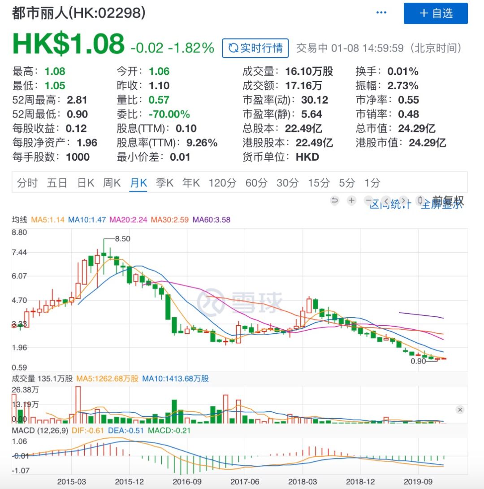Viewport: 484px width, 489px height.
Task: Click the volume MA10:1413.68万股 label
Action: 175,379
